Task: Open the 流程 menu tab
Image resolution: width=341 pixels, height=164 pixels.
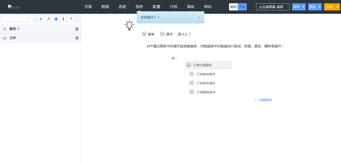Action: coord(122,7)
